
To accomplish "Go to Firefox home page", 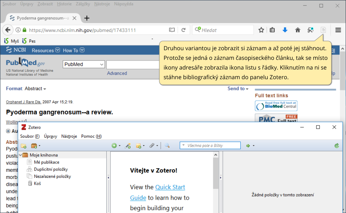I will point(298,30).
